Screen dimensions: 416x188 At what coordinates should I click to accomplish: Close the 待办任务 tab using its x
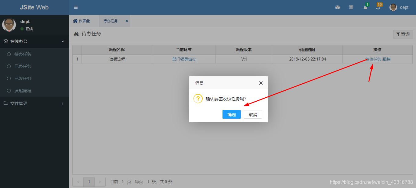127,21
